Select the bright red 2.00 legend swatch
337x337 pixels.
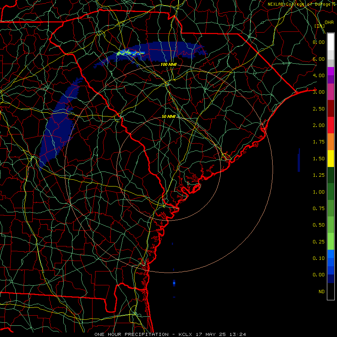tap(331, 125)
